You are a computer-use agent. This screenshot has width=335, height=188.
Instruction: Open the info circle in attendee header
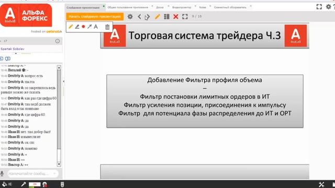[58, 41]
